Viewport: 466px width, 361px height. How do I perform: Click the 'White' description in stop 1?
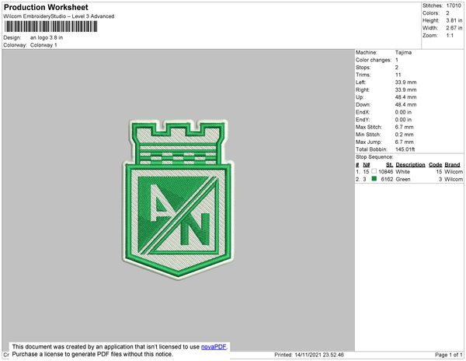click(402, 172)
